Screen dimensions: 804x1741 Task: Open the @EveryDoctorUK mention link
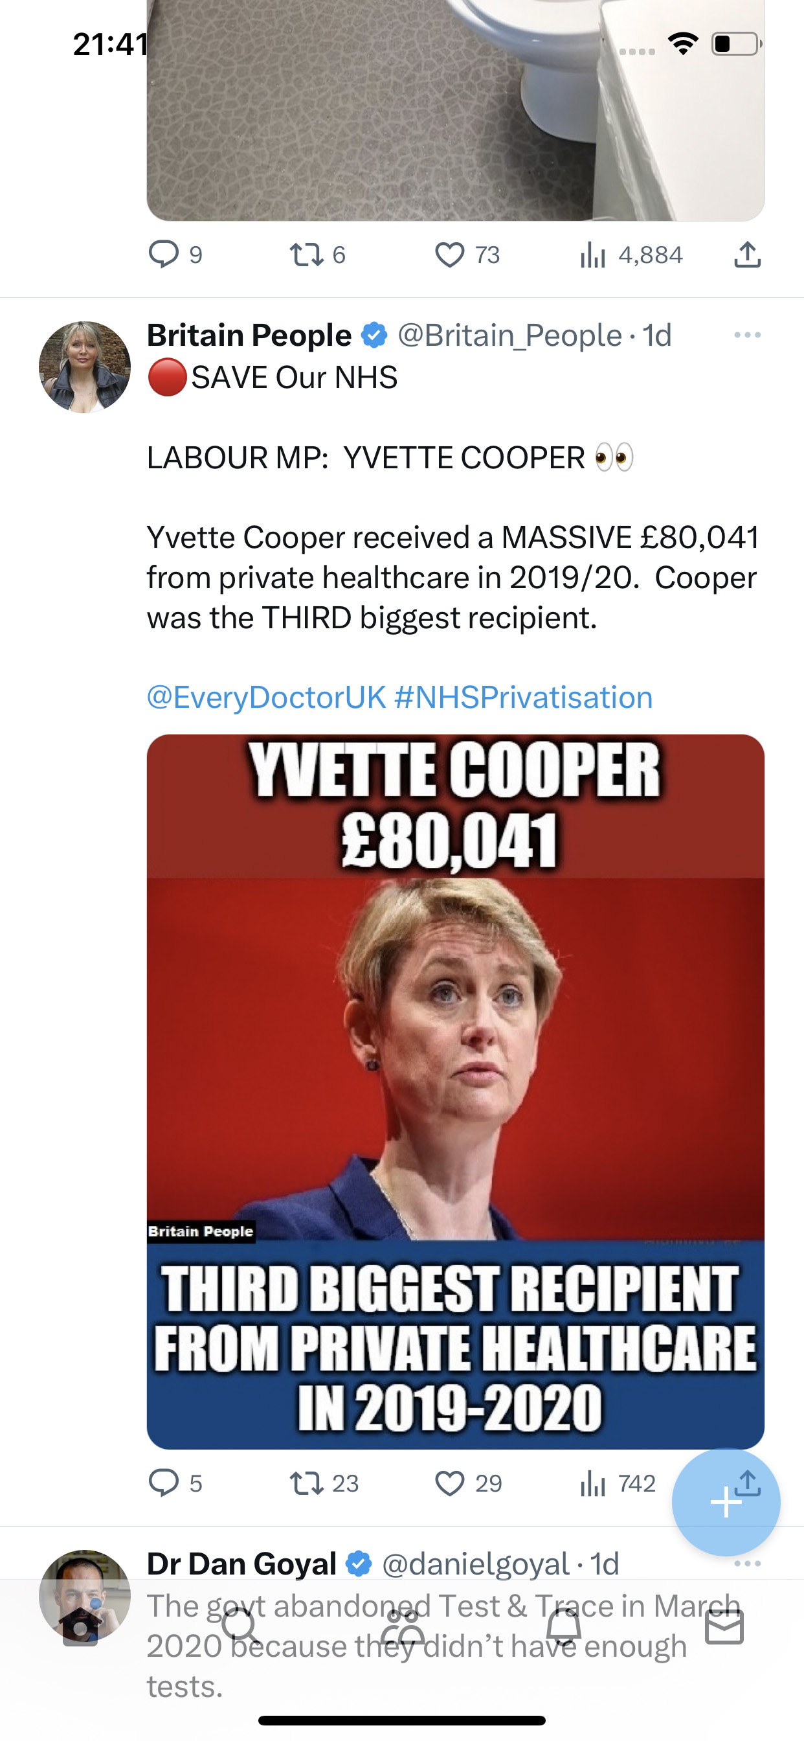(267, 698)
